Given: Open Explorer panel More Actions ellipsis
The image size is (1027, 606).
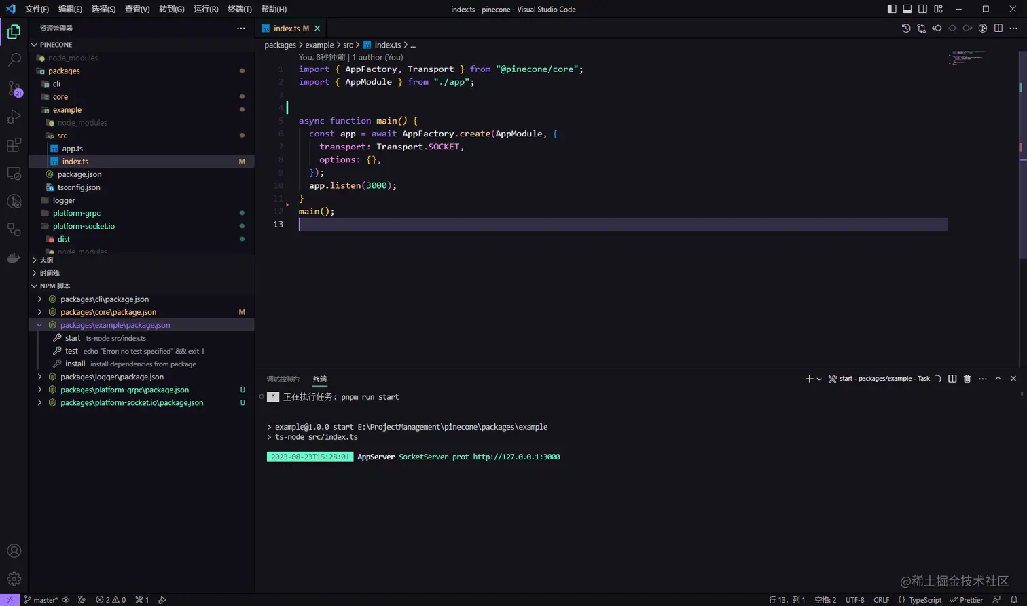Looking at the screenshot, I should tap(241, 29).
